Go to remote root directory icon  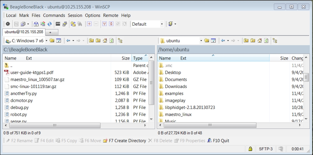(253, 41)
